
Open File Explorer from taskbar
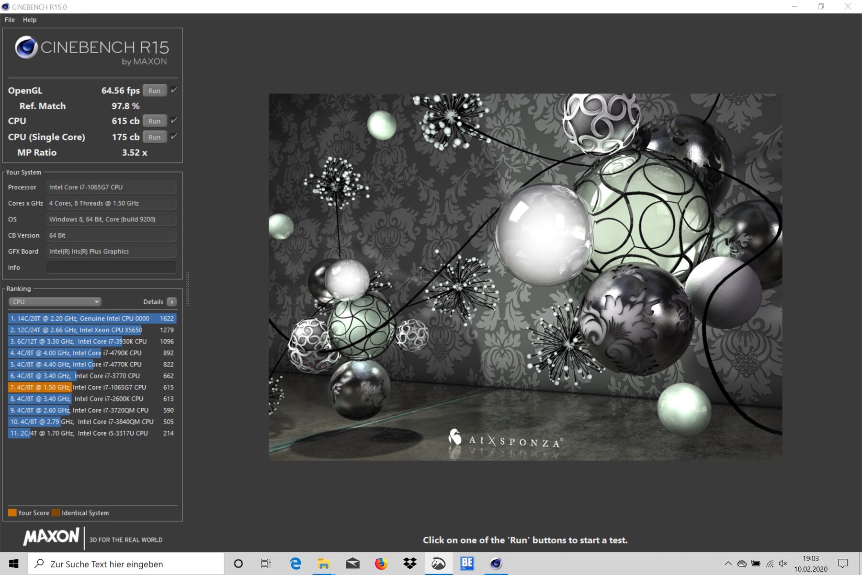324,563
